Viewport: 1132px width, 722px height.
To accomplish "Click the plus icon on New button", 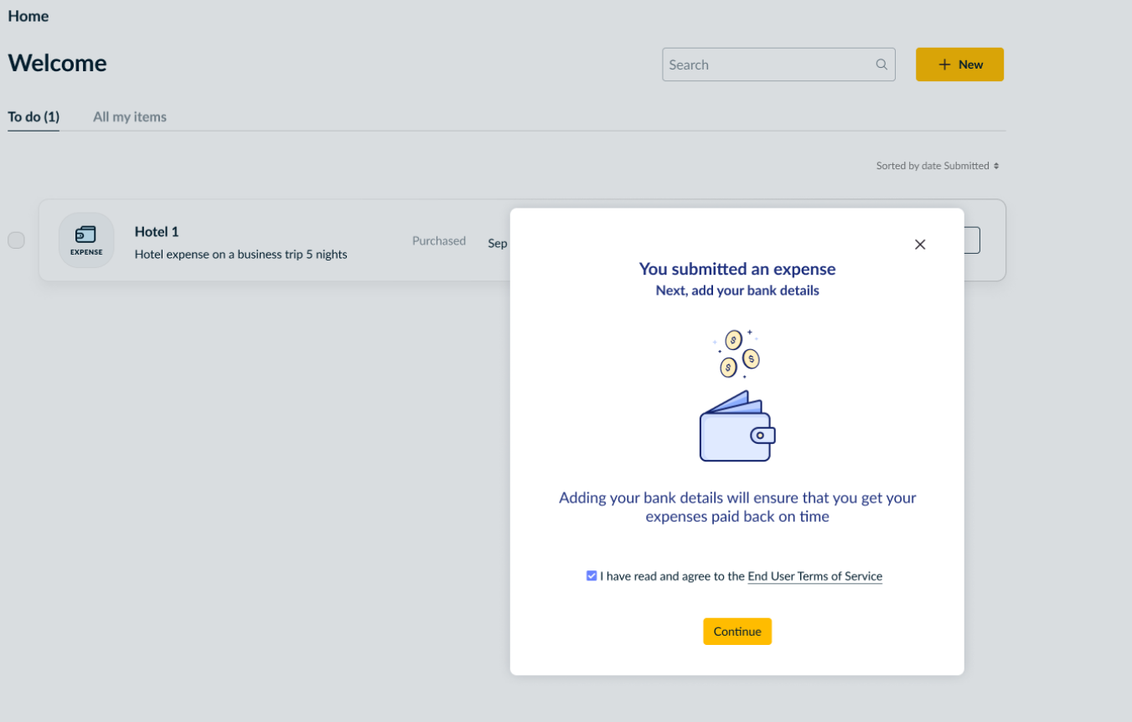I will [x=944, y=64].
